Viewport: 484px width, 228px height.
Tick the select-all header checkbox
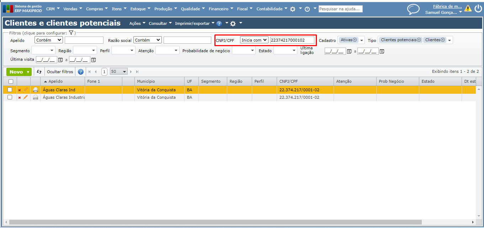tap(11, 81)
